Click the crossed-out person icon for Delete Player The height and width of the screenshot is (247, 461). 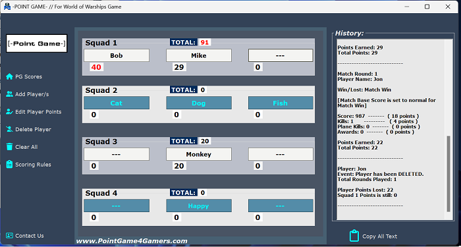tap(9, 129)
